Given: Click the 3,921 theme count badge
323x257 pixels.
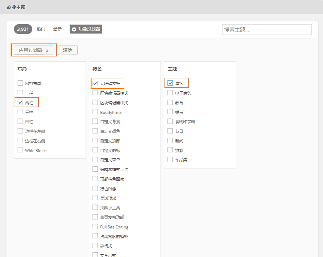Looking at the screenshot, I should 23,29.
